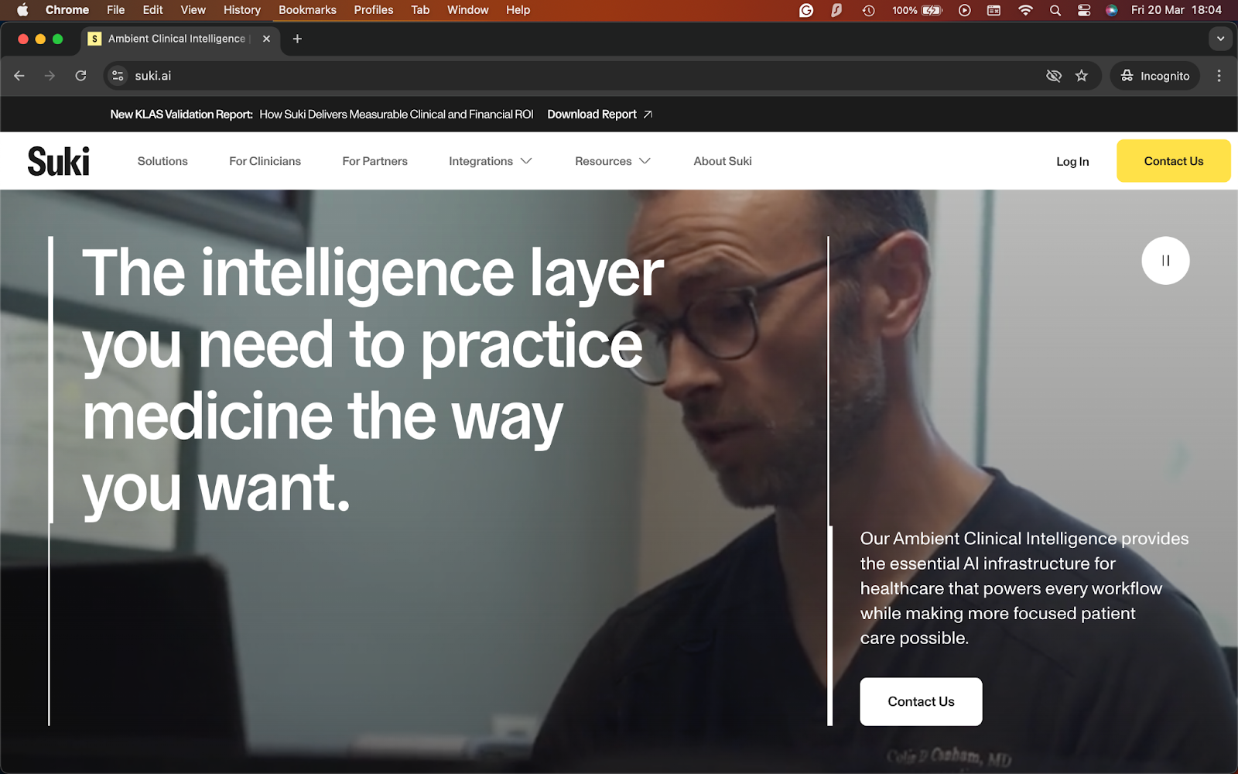
Task: Expand the Integrations dropdown
Action: [x=491, y=161]
